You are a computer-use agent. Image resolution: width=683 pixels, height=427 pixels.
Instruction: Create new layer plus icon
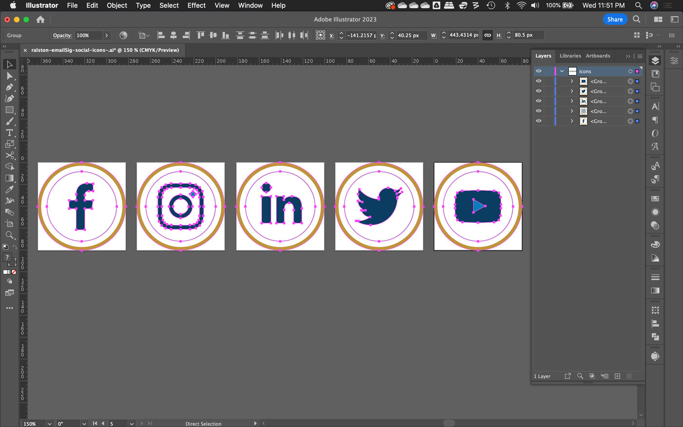click(617, 376)
